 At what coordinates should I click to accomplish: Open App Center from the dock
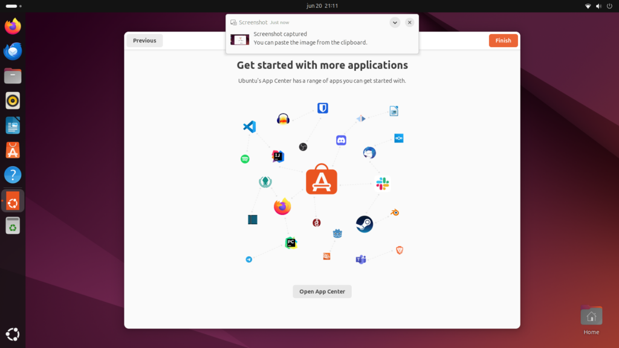13,150
